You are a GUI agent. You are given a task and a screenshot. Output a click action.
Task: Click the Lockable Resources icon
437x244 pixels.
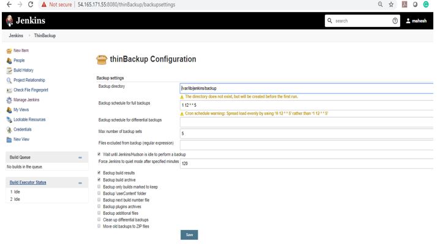click(x=9, y=120)
